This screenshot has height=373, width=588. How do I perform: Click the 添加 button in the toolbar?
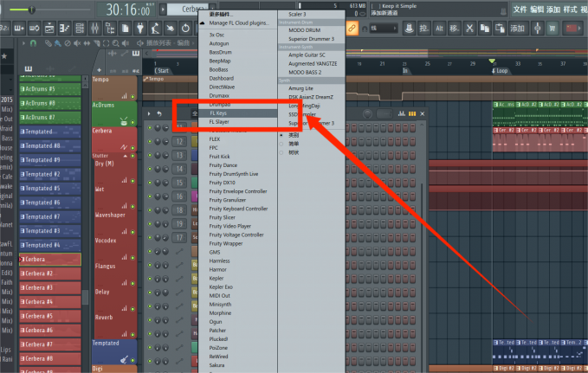517,28
